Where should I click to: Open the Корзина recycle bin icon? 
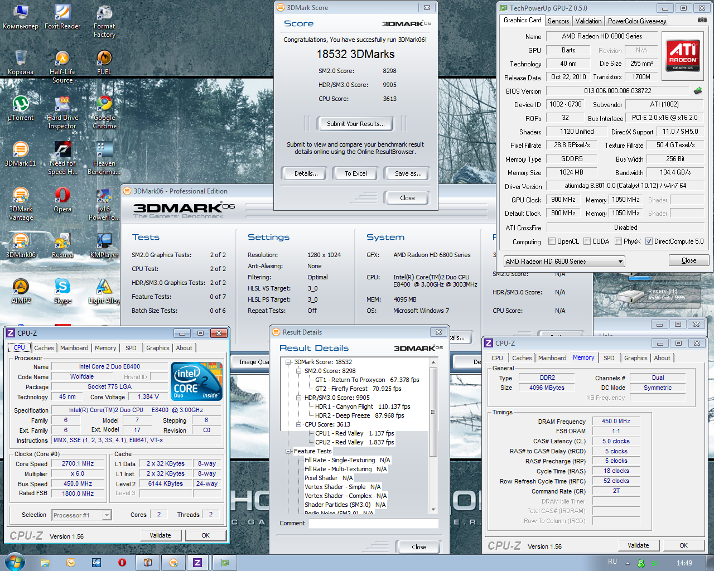pos(21,62)
